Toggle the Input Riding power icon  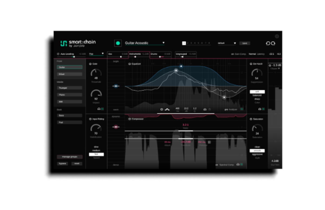pos(90,119)
